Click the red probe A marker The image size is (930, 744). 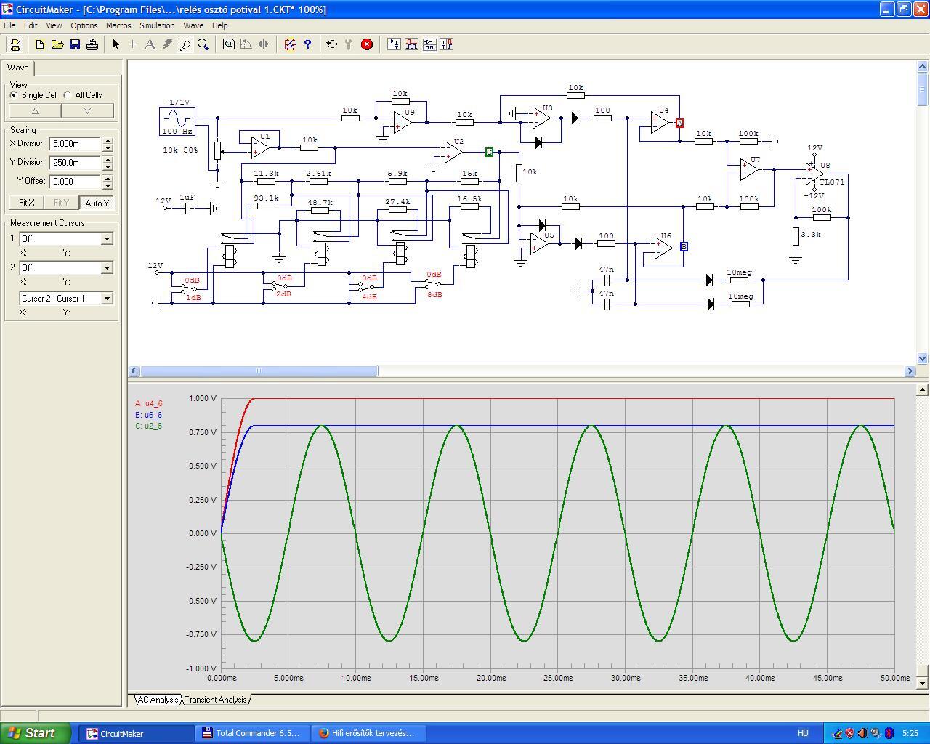pyautogui.click(x=680, y=123)
